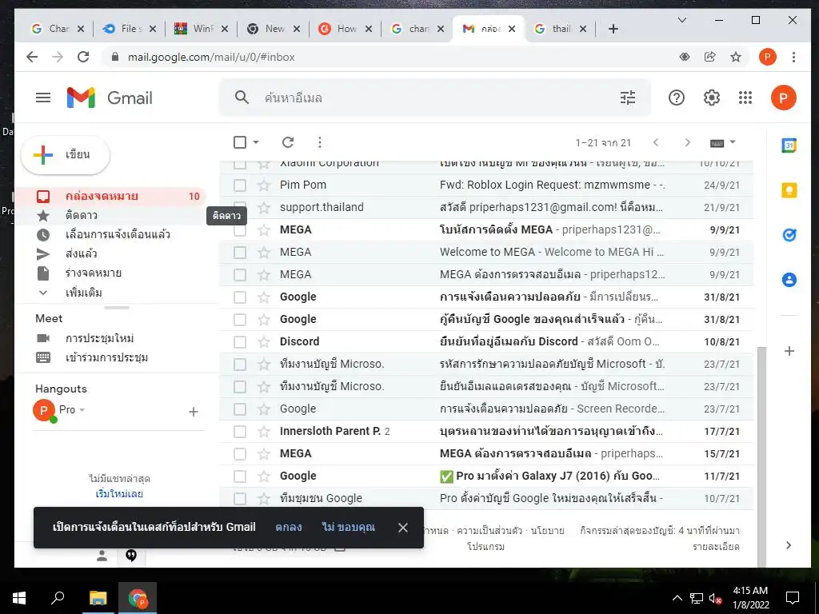Open Chrome three-dot menu
Viewport: 819px width, 614px height.
pyautogui.click(x=793, y=57)
